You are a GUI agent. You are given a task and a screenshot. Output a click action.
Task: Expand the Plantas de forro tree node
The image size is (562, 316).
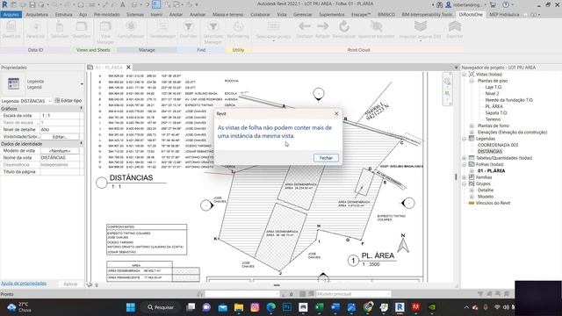pyautogui.click(x=472, y=126)
